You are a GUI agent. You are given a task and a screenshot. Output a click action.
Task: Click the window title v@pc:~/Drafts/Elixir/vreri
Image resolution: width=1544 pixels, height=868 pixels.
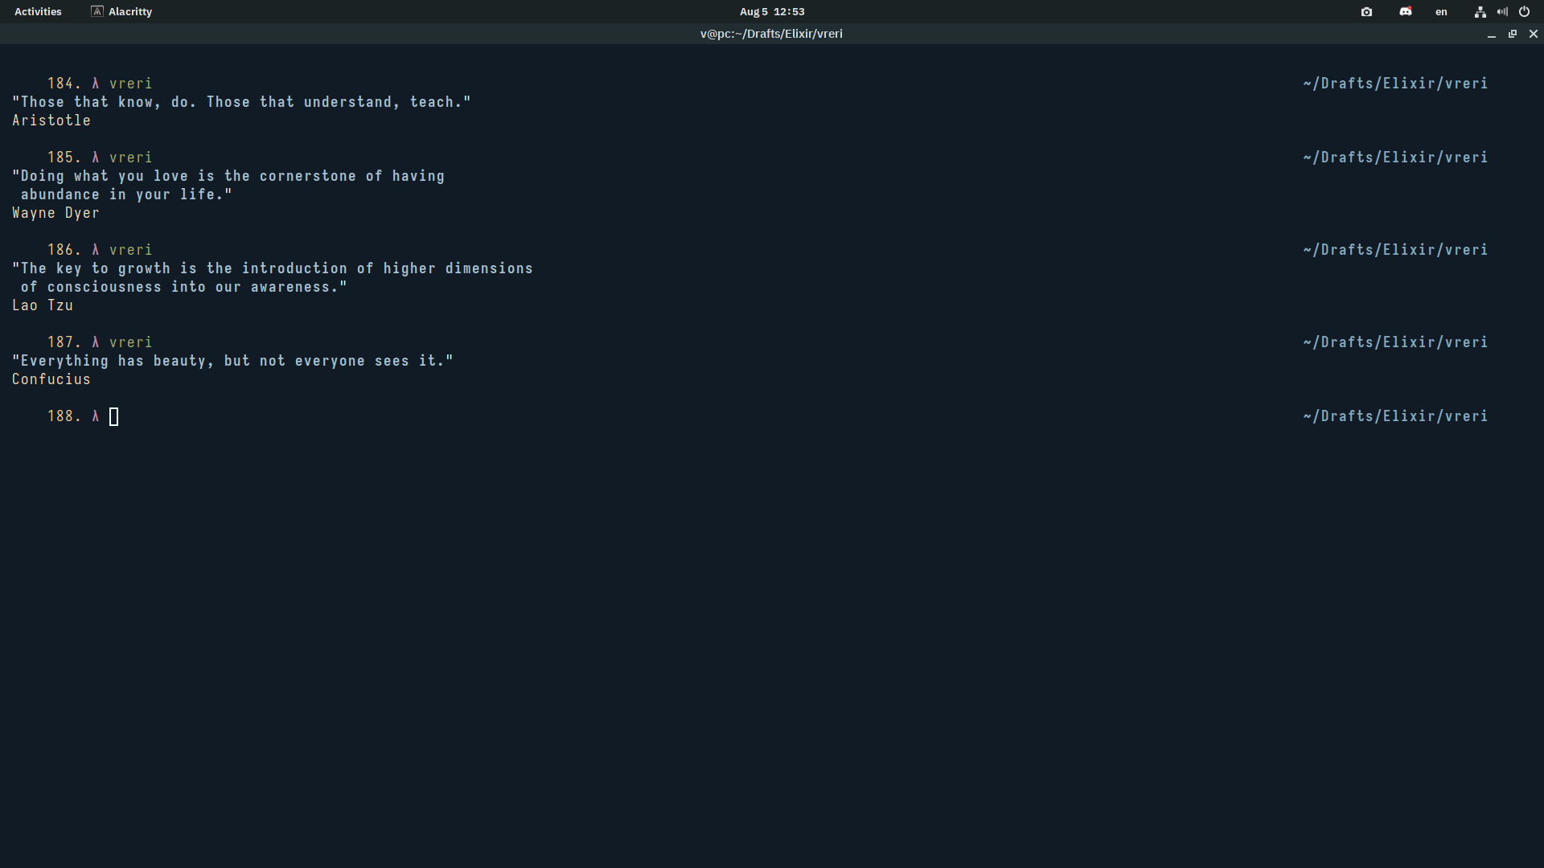(771, 34)
